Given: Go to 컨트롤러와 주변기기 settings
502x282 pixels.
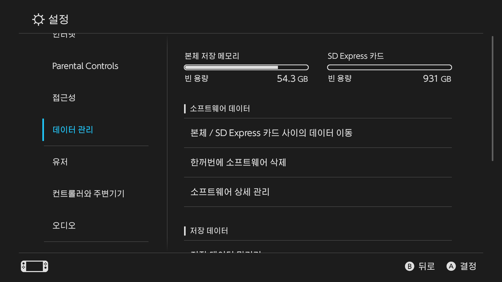Looking at the screenshot, I should coord(88,194).
